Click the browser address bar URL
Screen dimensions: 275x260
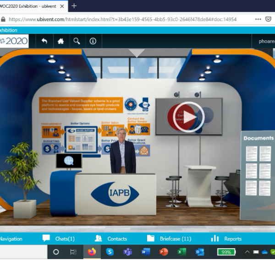coord(122,19)
